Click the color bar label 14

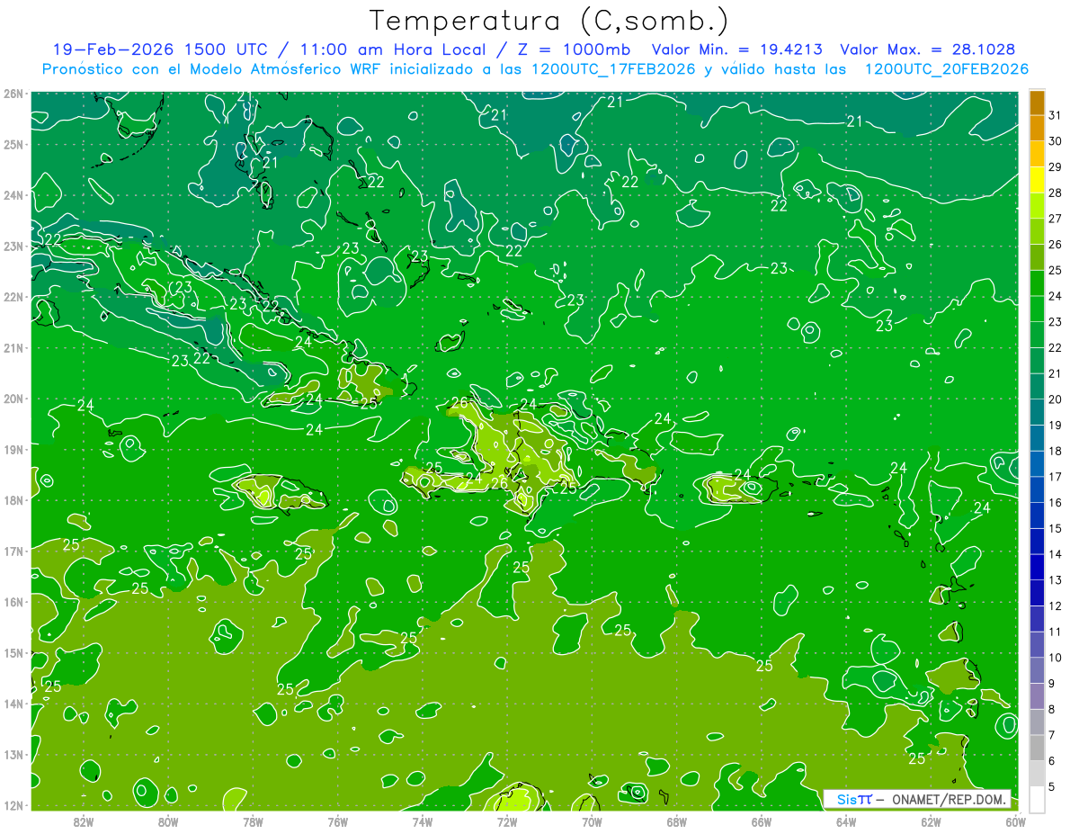(x=1056, y=554)
